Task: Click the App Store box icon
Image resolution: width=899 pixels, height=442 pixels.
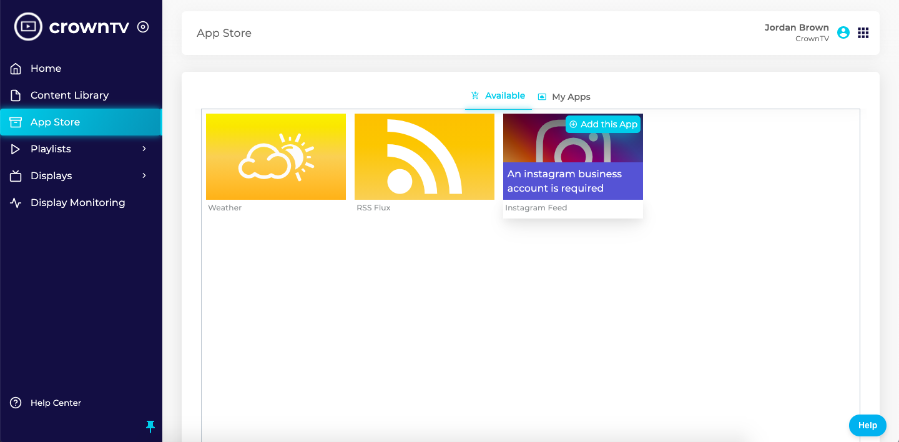Action: (x=16, y=122)
